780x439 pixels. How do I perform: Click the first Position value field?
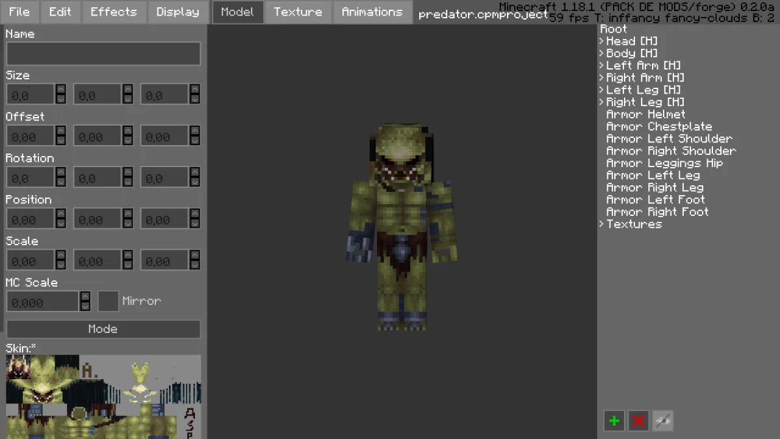pos(31,220)
